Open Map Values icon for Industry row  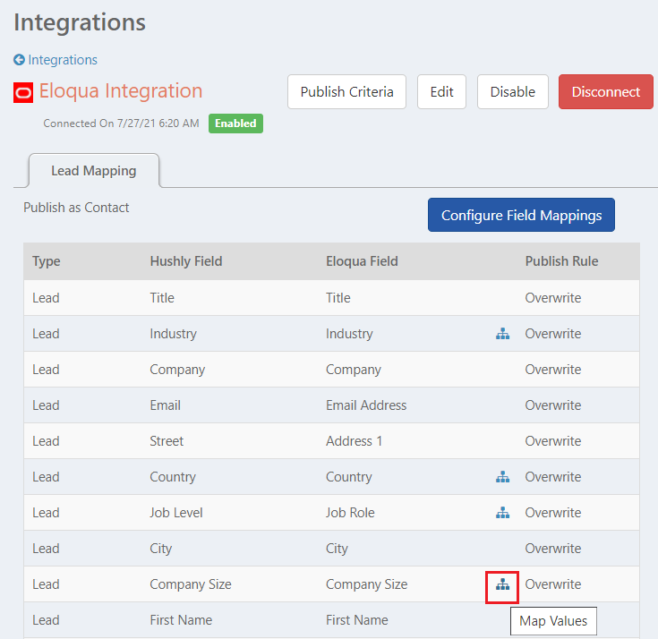(x=502, y=334)
